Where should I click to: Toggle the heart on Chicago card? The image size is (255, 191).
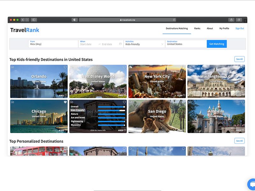65,102
